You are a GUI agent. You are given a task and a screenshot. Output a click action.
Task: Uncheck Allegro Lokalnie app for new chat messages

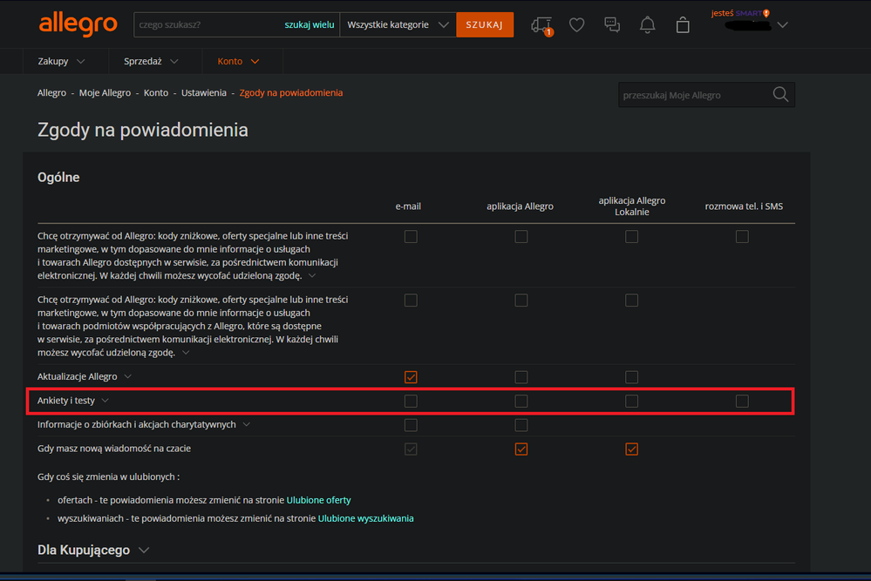[x=631, y=449]
